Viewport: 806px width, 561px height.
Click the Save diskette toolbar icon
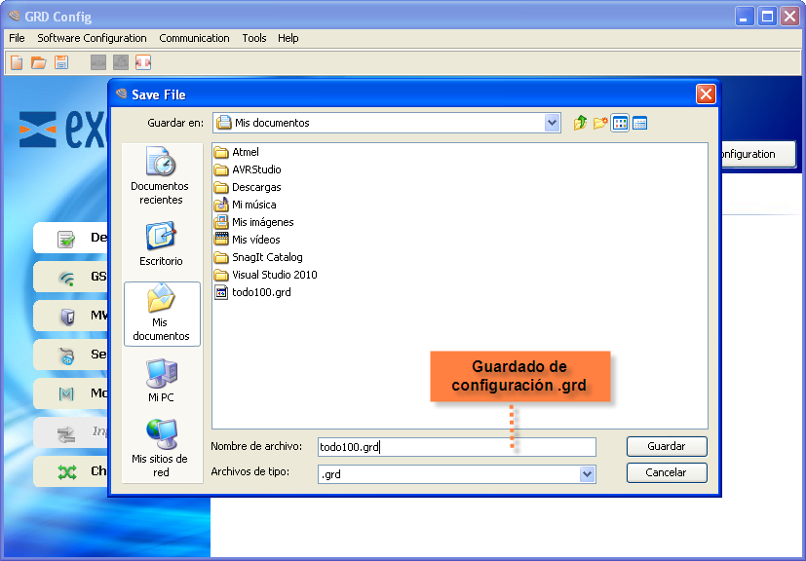pos(61,63)
